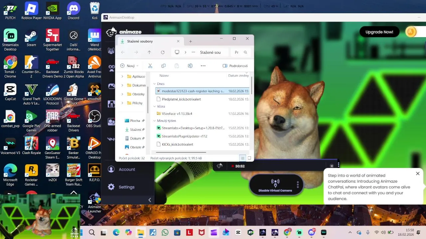
Task: Open CapCut desktop shortcut
Action: [x=10, y=92]
